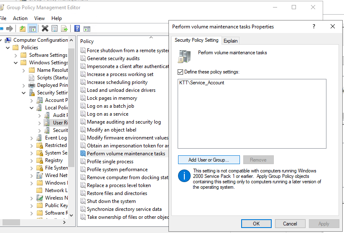This screenshot has height=233, width=344.
Task: Open the View menu
Action: click(39, 18)
